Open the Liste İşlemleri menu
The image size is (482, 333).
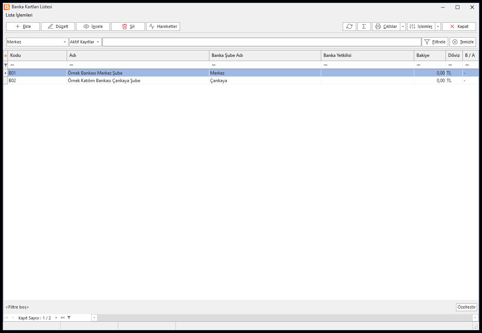click(19, 15)
